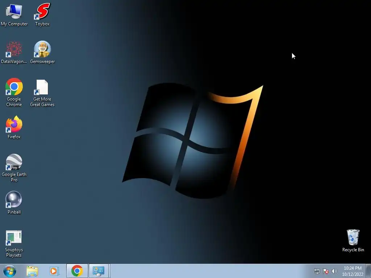This screenshot has height=278, width=371.
Task: Select the Recycle Bin icon
Action: coord(353,240)
